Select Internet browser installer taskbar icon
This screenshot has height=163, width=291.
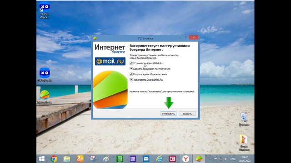coord(199,159)
